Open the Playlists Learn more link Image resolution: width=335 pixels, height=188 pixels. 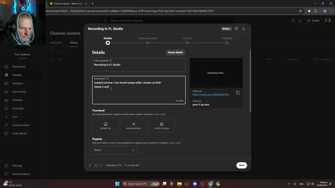click(175, 143)
